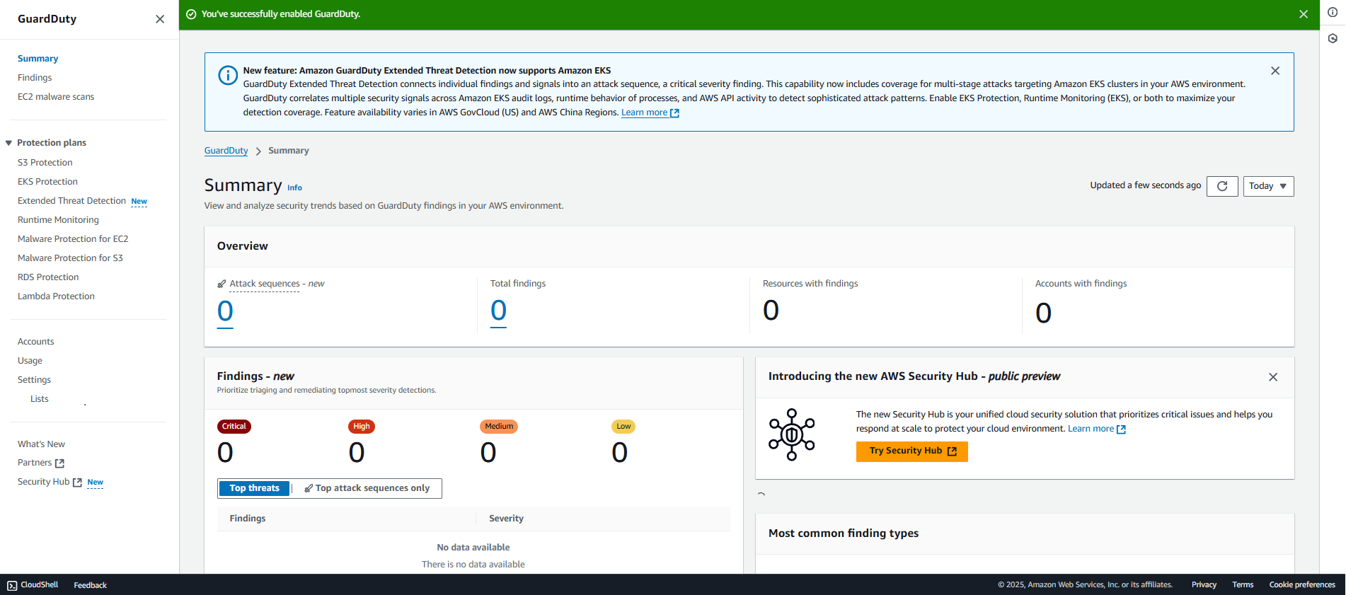The image size is (1346, 595).
Task: Click the New badge next to Security Hub
Action: pos(96,483)
